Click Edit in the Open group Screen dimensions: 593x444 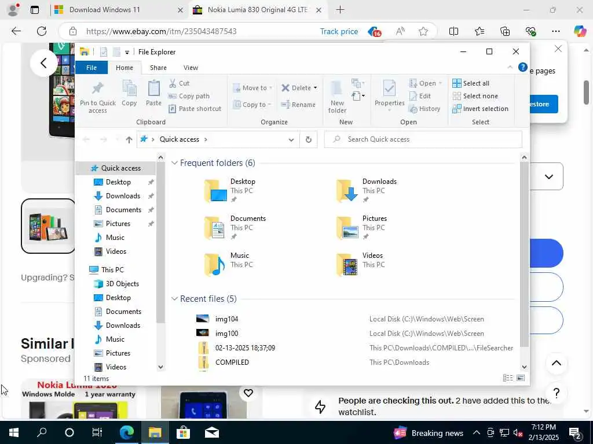(x=420, y=96)
